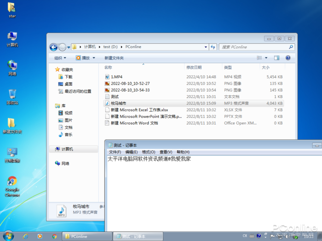The width and height of the screenshot is (322, 241).
Task: Open the change view options dropdown arrow
Action: 266,58
